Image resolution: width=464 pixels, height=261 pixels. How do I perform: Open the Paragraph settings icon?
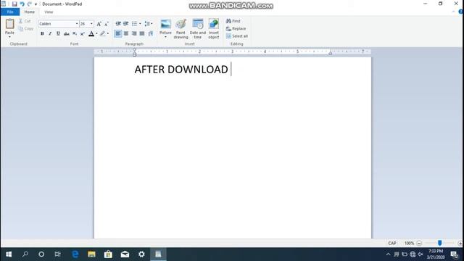click(x=151, y=34)
